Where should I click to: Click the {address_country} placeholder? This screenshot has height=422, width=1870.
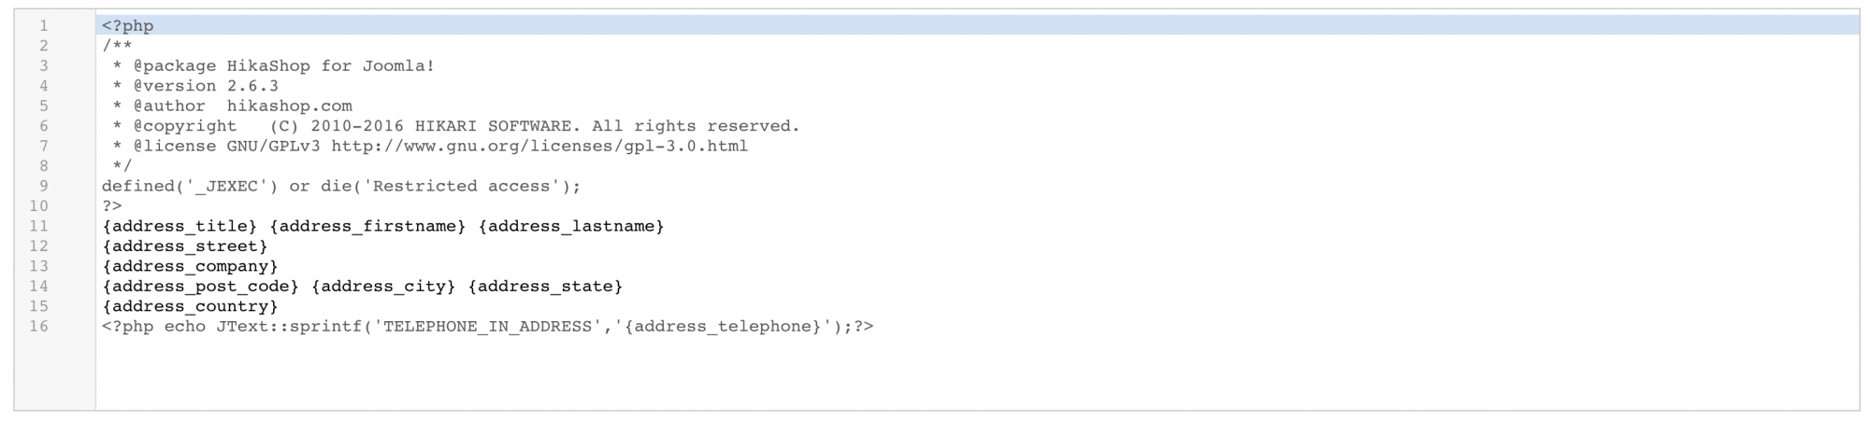click(190, 307)
